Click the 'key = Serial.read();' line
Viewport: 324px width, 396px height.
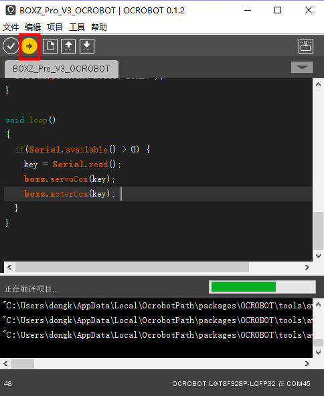click(x=72, y=165)
